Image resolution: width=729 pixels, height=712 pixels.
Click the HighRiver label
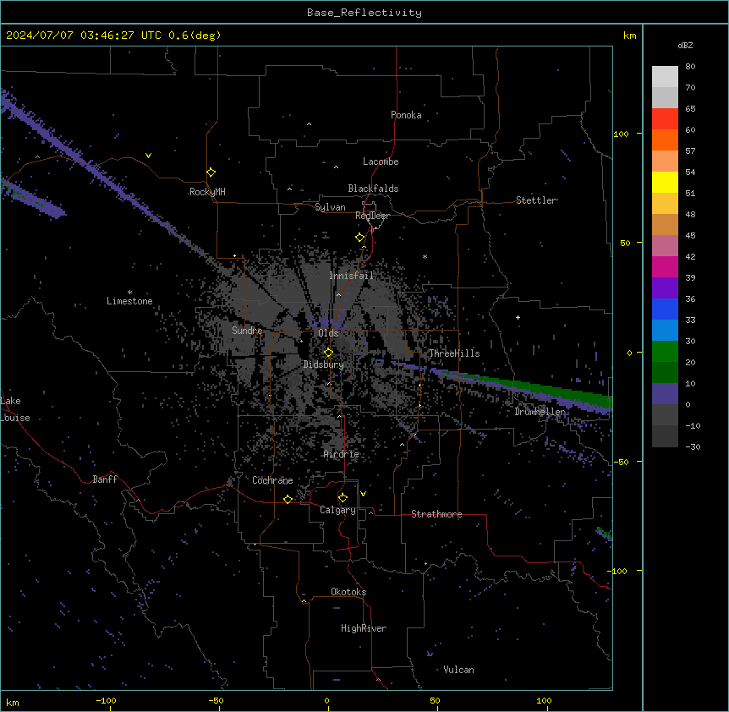[x=364, y=628]
